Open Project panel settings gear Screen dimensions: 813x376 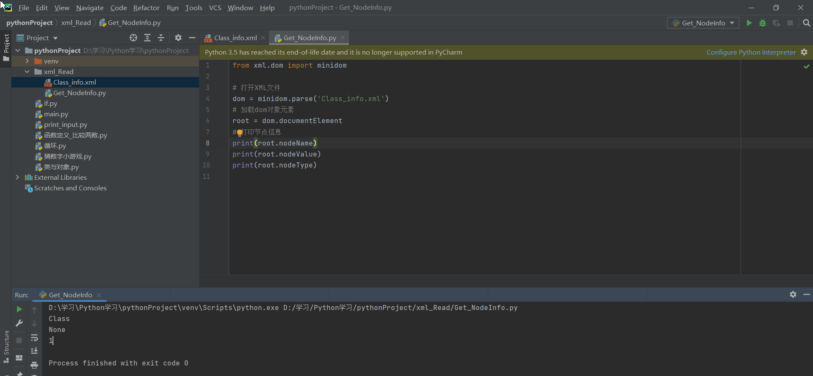178,38
